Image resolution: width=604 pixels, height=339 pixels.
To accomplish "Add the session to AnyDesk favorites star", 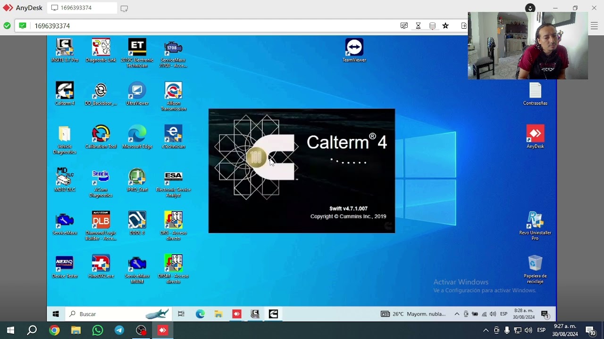I will click(445, 26).
